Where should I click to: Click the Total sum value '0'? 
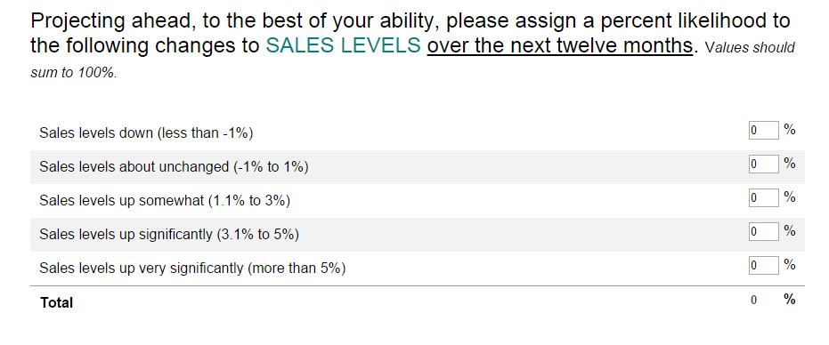tap(753, 300)
